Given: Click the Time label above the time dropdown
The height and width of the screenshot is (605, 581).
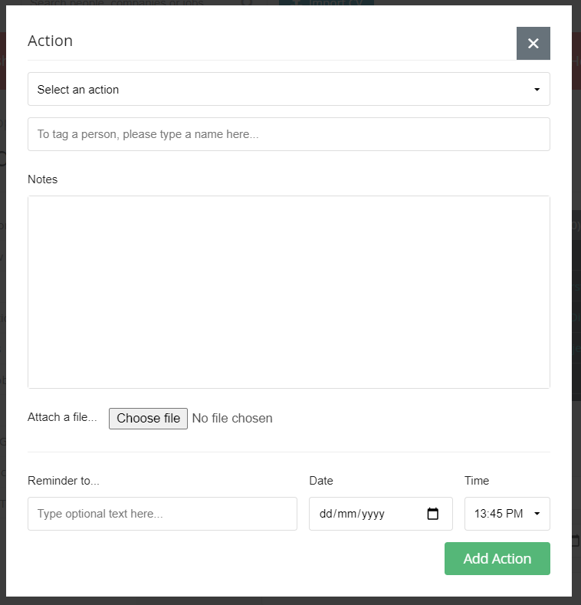Looking at the screenshot, I should pyautogui.click(x=477, y=481).
